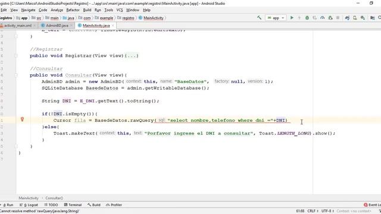381x214 pixels.
Task: Open the VCS menu
Action: pyautogui.click(x=120, y=10)
